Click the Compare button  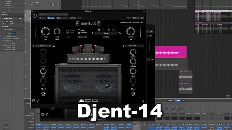[x=51, y=18]
